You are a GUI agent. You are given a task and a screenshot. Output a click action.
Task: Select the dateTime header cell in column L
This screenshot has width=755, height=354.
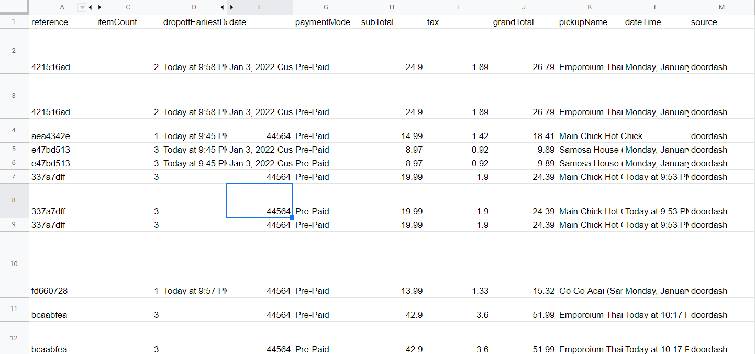[x=656, y=22]
